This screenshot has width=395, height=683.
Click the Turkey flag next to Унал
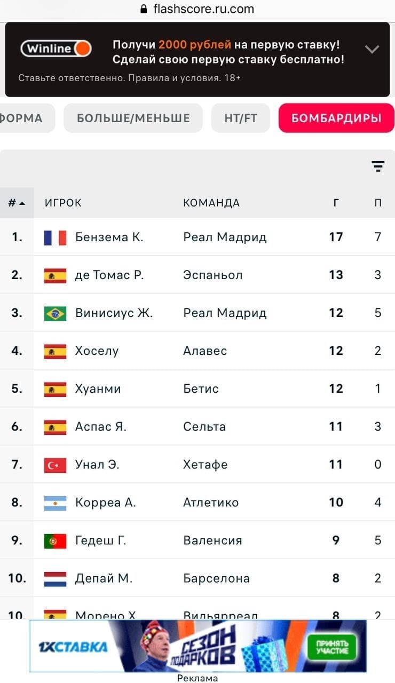[55, 465]
